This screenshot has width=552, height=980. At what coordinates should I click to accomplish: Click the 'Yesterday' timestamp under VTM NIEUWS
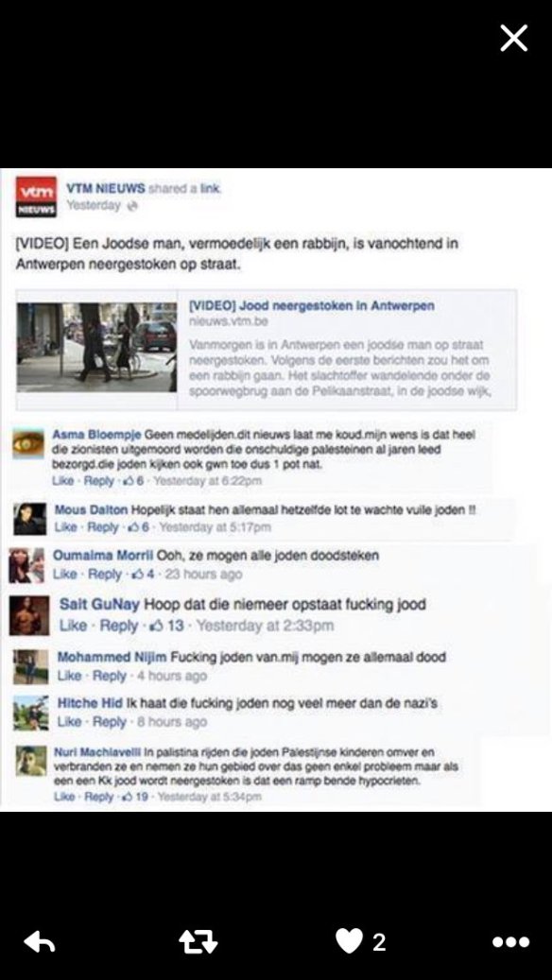(94, 205)
